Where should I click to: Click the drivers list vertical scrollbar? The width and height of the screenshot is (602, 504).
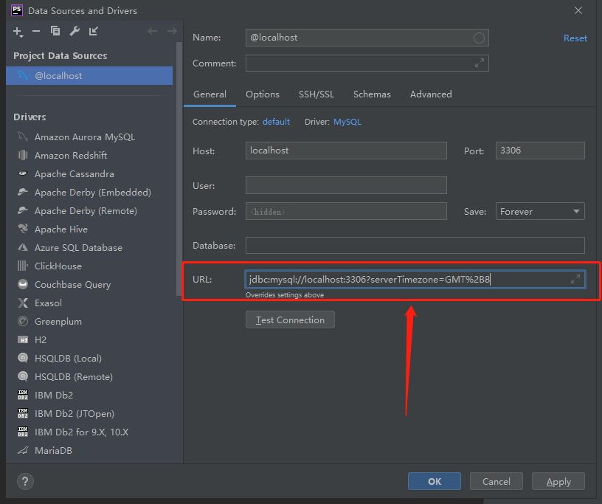[x=179, y=169]
